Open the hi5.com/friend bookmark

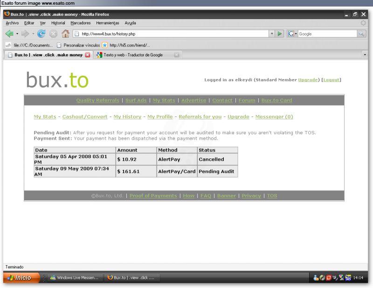(x=126, y=45)
